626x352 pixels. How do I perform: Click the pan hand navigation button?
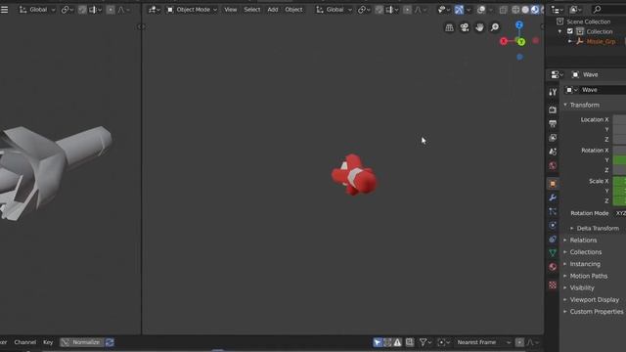479,27
